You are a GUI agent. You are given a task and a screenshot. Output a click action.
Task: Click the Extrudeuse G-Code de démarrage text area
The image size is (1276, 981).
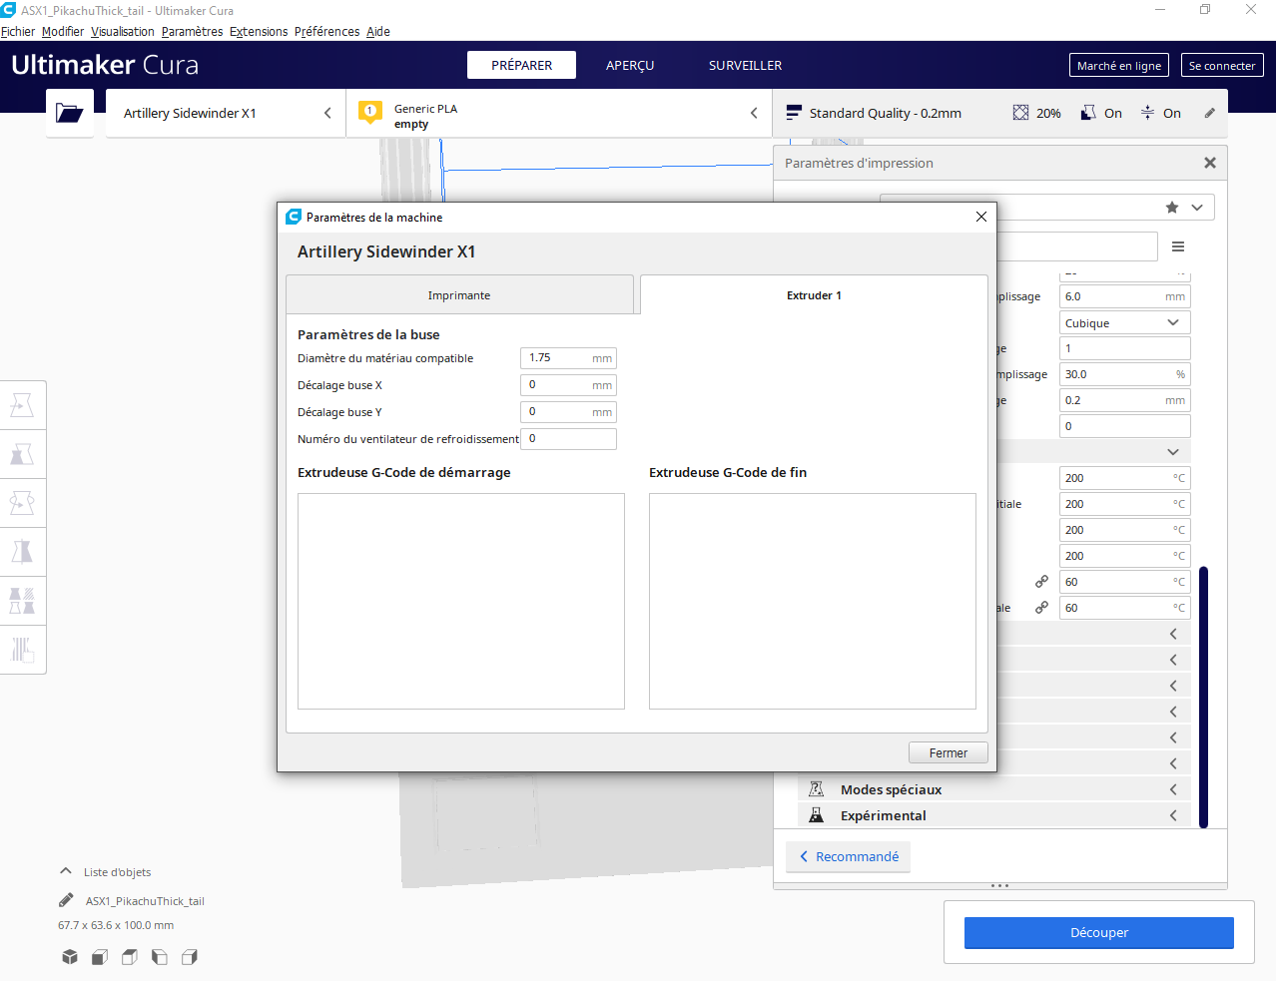click(x=461, y=601)
